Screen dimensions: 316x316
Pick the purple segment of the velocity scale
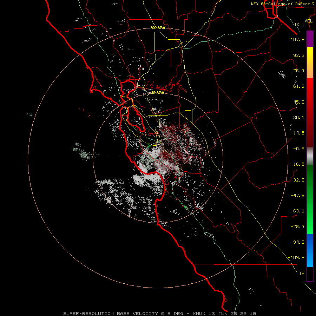310,39
